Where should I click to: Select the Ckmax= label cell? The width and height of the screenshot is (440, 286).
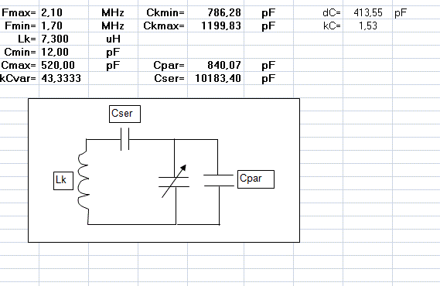(162, 26)
